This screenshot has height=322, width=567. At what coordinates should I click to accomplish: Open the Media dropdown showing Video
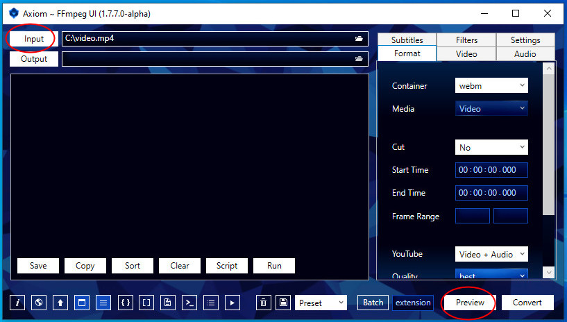click(491, 108)
